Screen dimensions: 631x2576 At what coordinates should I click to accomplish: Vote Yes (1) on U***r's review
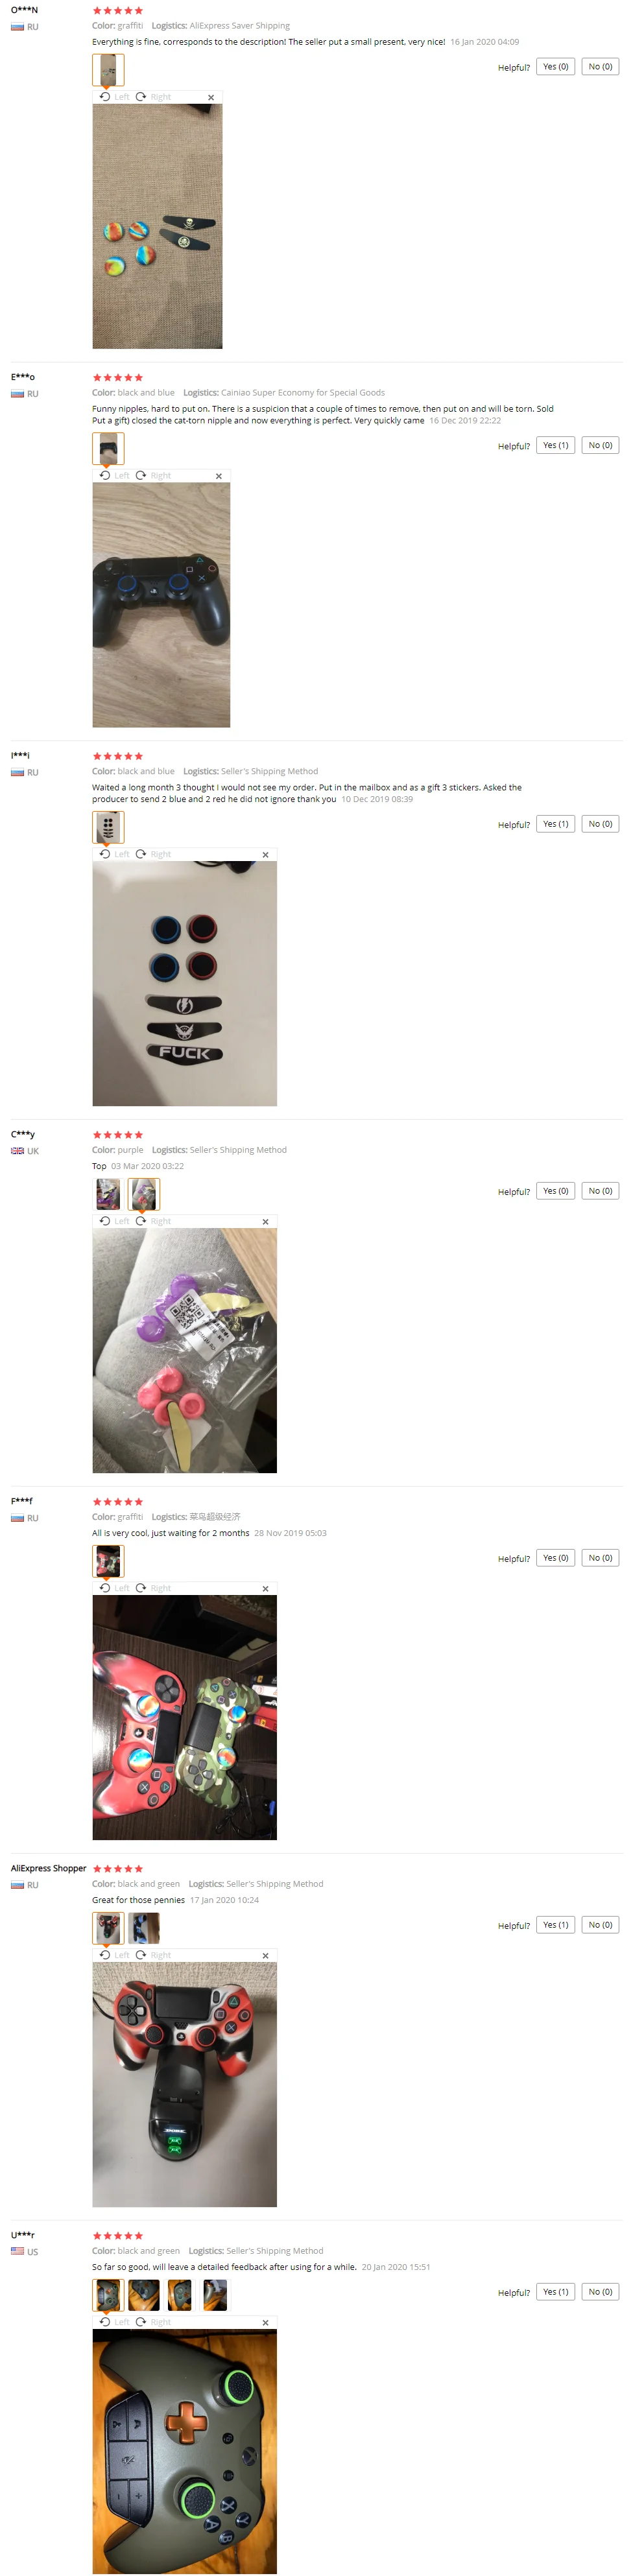[555, 2292]
